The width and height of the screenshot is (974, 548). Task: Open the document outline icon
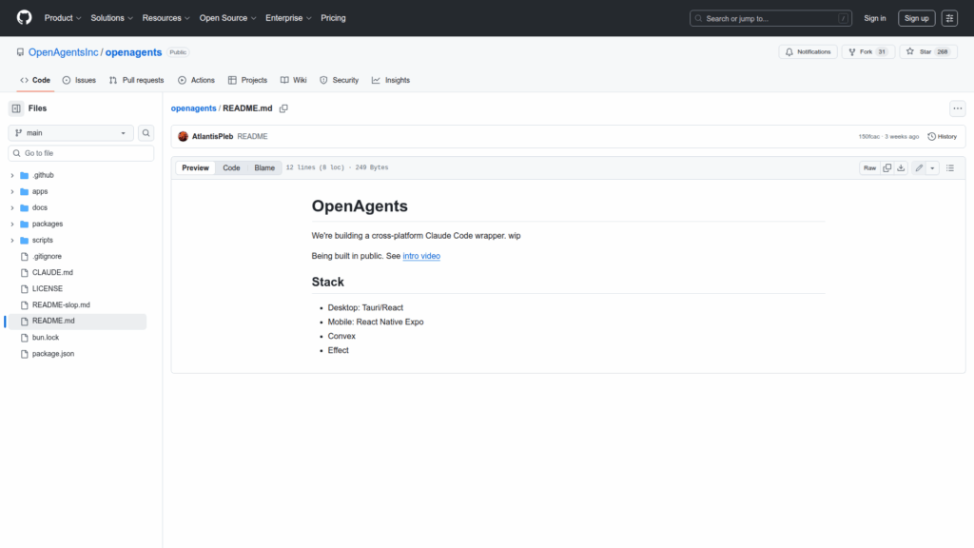pos(949,167)
